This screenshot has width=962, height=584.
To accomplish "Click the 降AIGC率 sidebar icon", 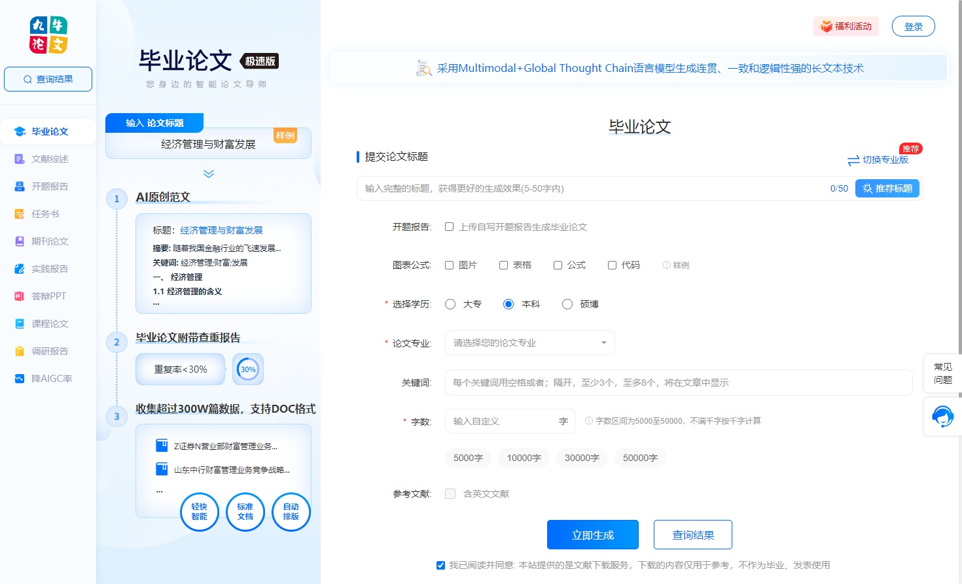I will (20, 379).
